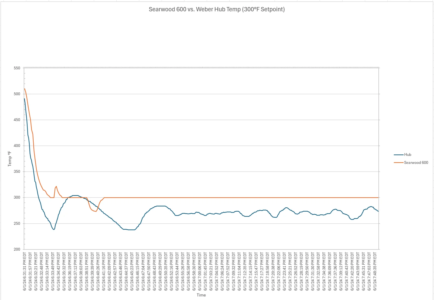Click x-axis label '6/1/24 6:31:31 PM EDT'

coord(24,272)
